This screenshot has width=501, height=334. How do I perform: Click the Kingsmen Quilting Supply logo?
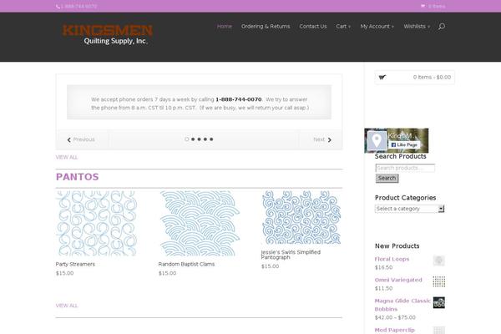tap(108, 34)
